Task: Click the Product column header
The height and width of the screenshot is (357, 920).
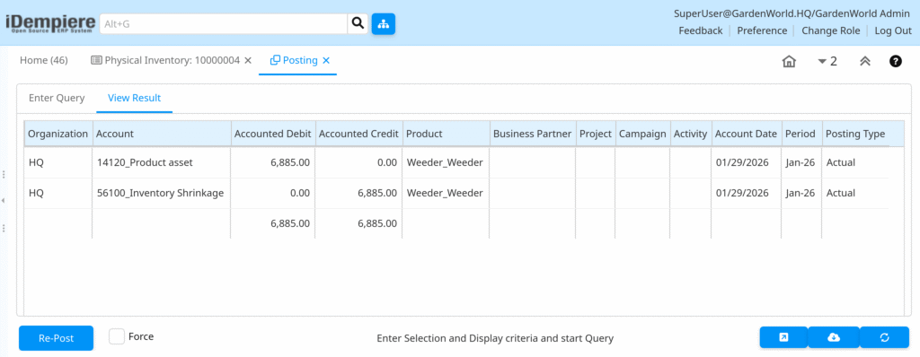Action: (x=446, y=134)
